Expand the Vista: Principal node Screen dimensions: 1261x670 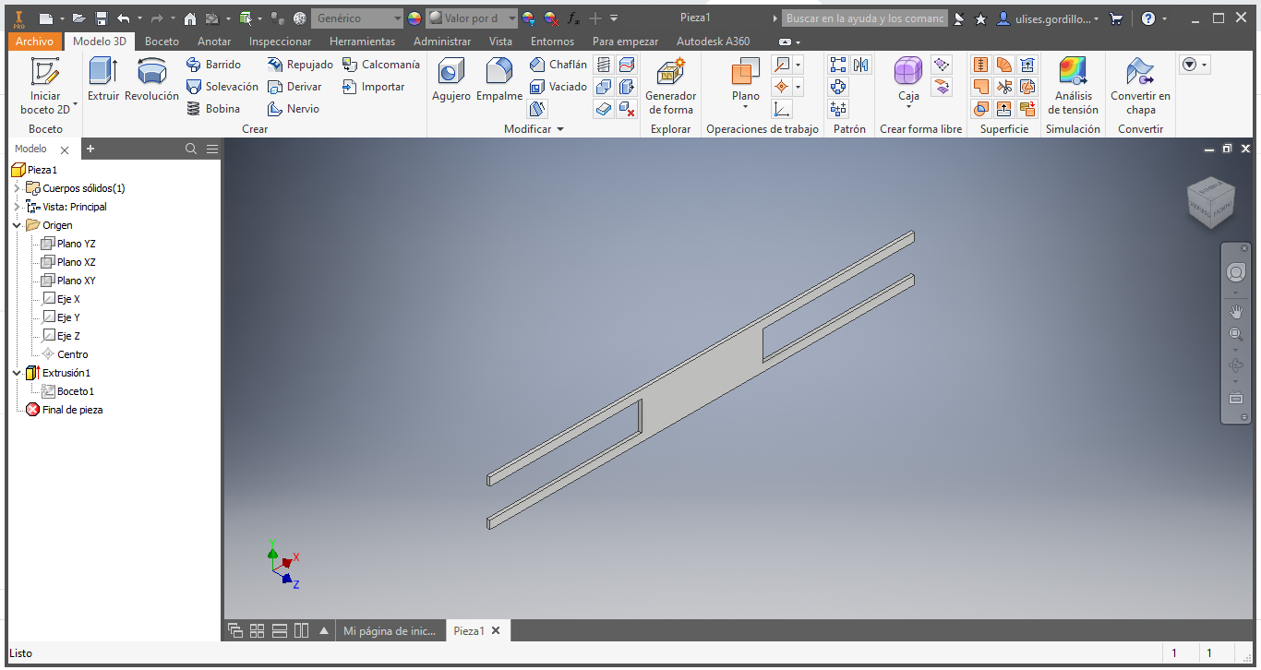[x=17, y=207]
